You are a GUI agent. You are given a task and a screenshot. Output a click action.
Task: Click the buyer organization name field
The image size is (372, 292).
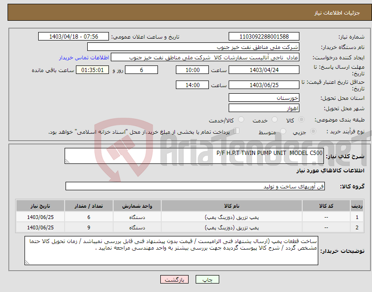pos(193,47)
